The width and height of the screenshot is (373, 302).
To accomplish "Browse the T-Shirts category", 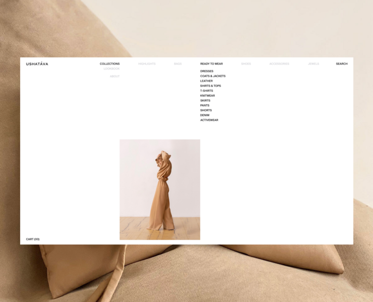I will coord(207,91).
